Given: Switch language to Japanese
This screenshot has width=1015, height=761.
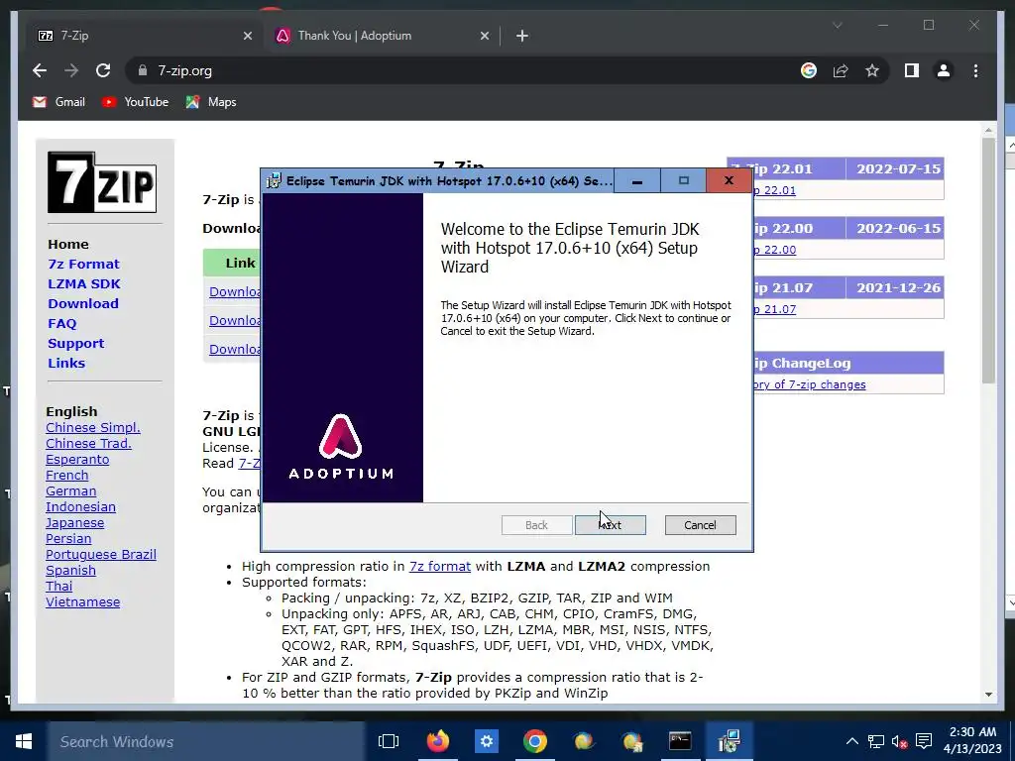Looking at the screenshot, I should [x=74, y=523].
